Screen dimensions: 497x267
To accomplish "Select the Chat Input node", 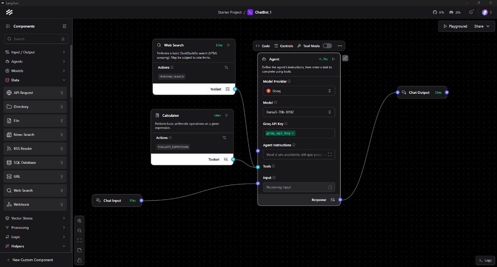I will point(117,200).
